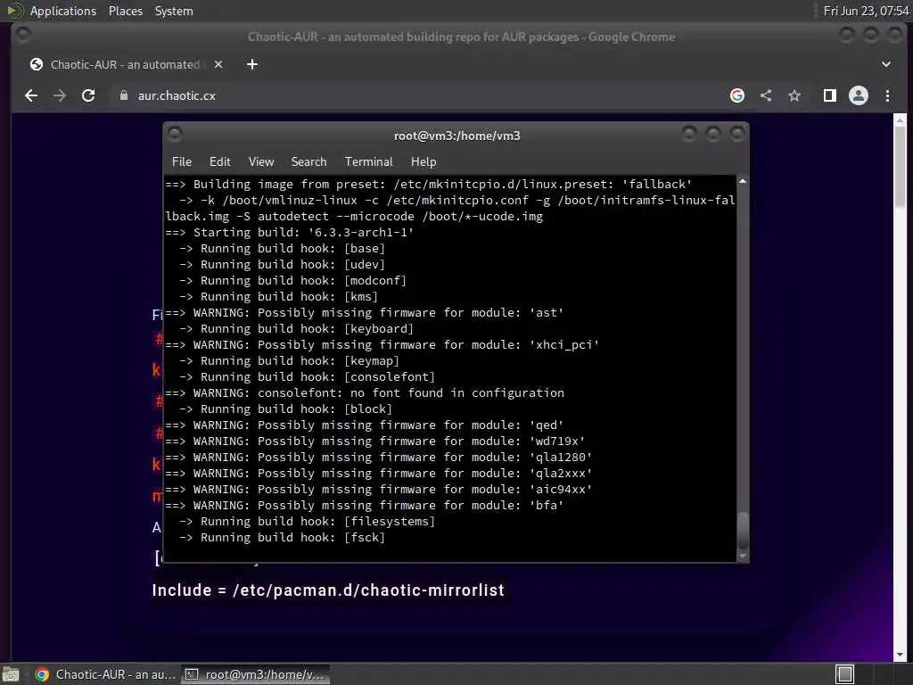Click terminal scrollbar up arrow
The height and width of the screenshot is (685, 913).
point(743,181)
